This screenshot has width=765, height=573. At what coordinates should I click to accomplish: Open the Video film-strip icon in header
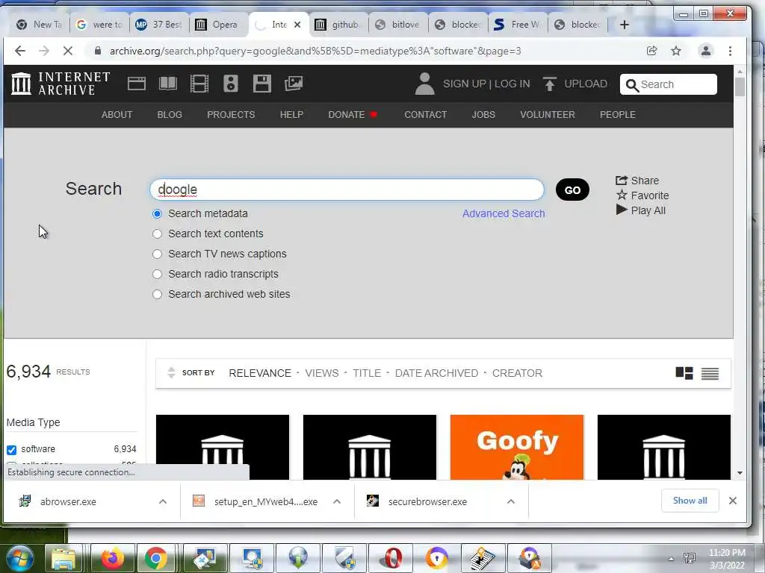pos(199,84)
